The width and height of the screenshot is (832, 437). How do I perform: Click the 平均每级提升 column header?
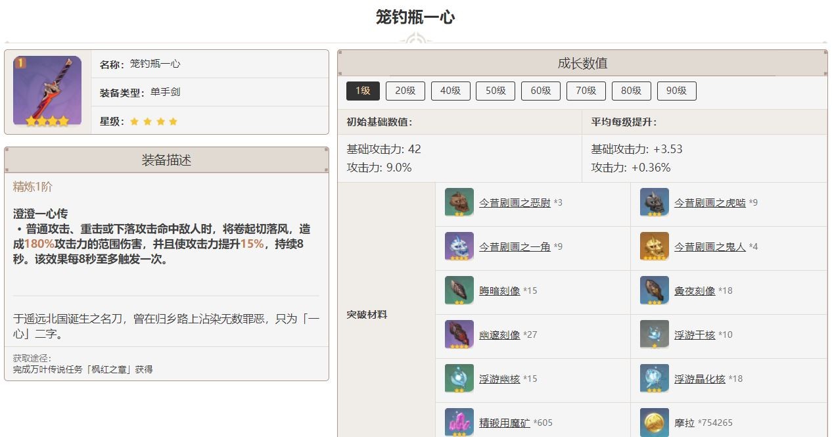tap(624, 122)
